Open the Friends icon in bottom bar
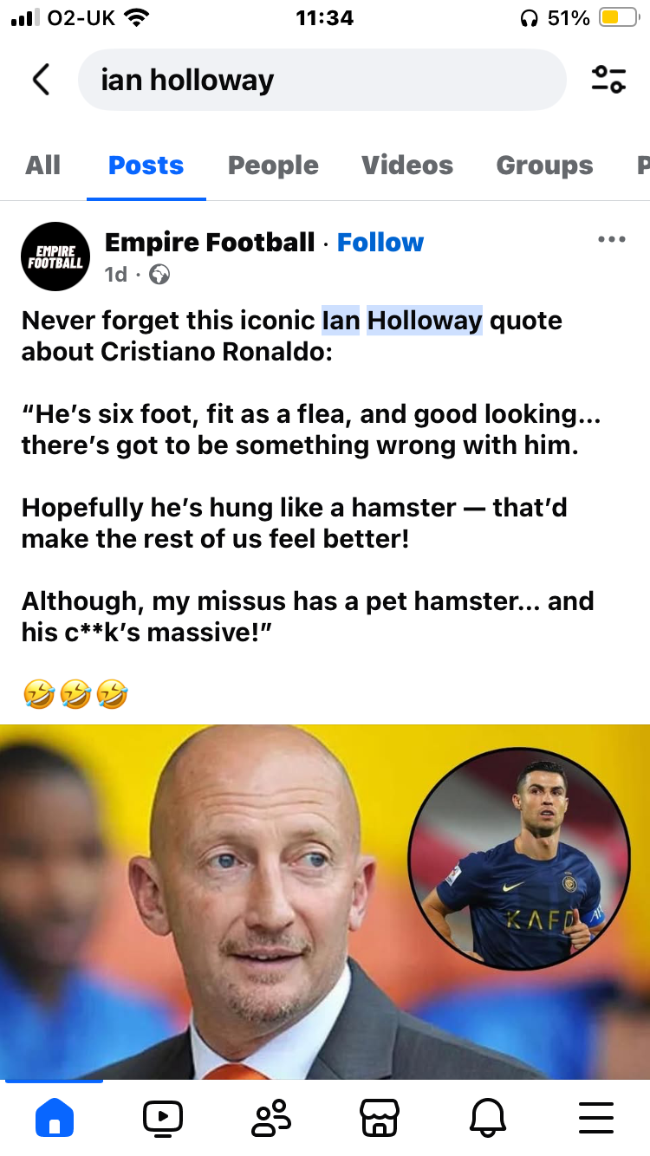650x1156 pixels. (x=271, y=1117)
